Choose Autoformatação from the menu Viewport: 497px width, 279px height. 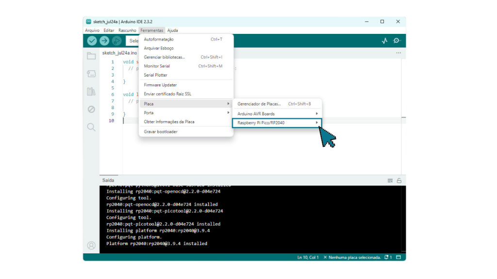tap(186, 39)
